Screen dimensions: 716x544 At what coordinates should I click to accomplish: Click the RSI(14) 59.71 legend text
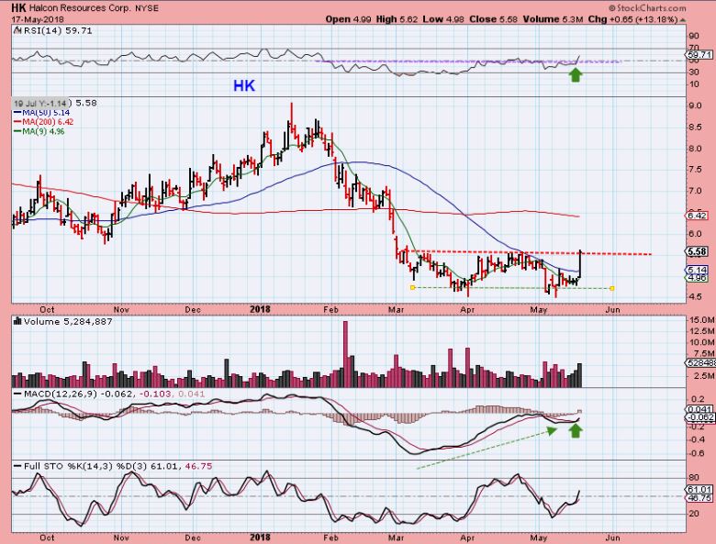(58, 31)
